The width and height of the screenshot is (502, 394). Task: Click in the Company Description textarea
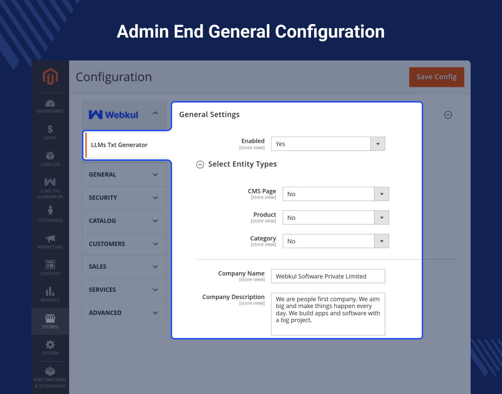click(328, 313)
